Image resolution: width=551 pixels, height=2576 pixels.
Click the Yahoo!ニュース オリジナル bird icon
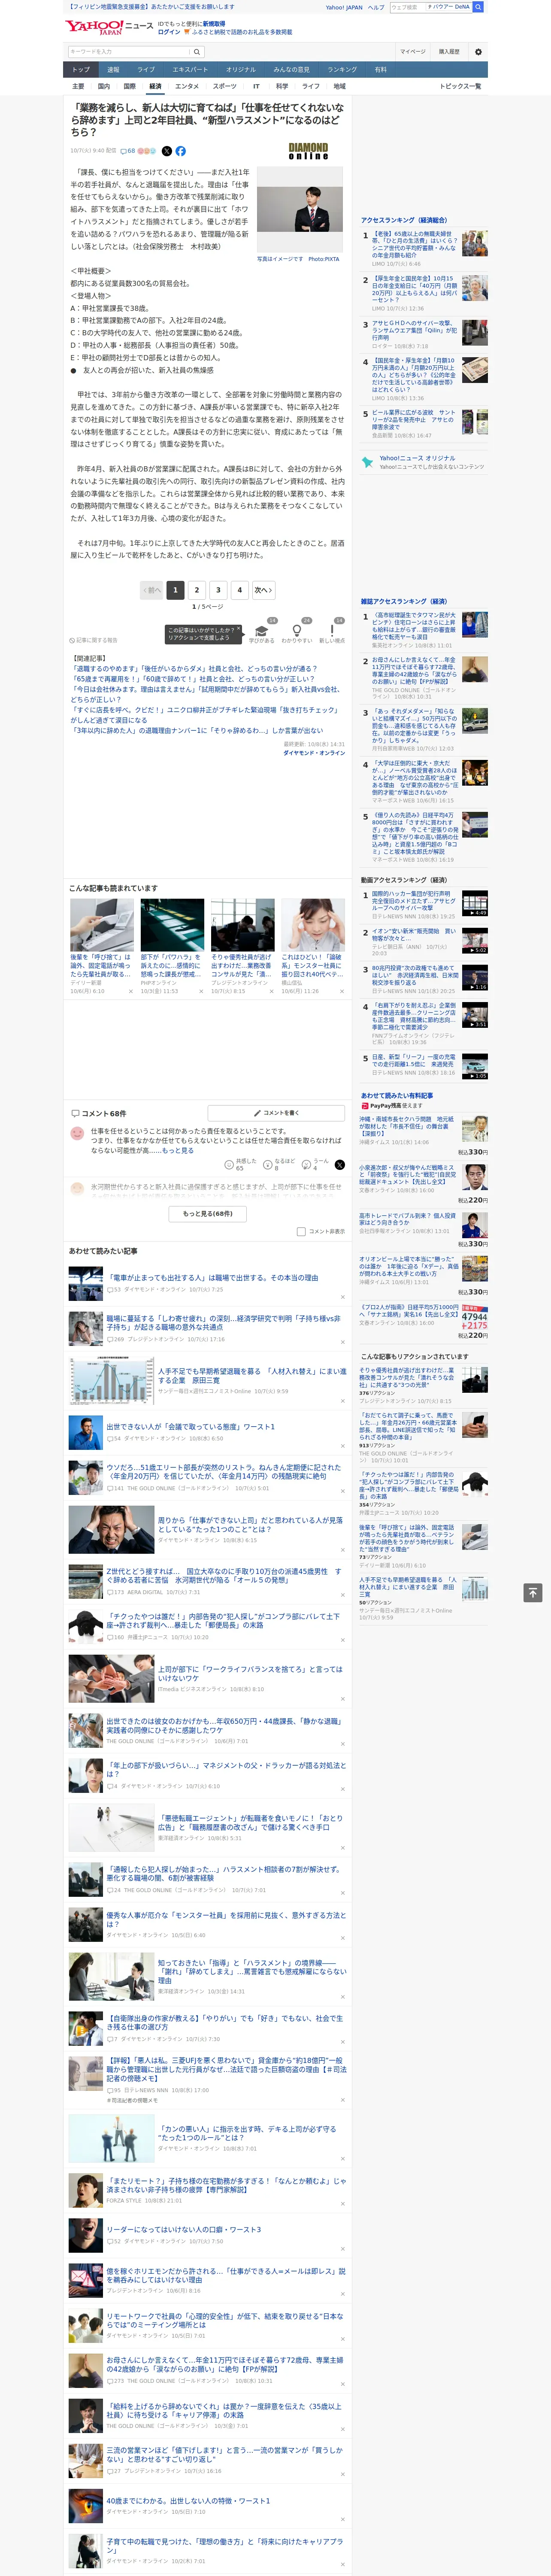(367, 462)
